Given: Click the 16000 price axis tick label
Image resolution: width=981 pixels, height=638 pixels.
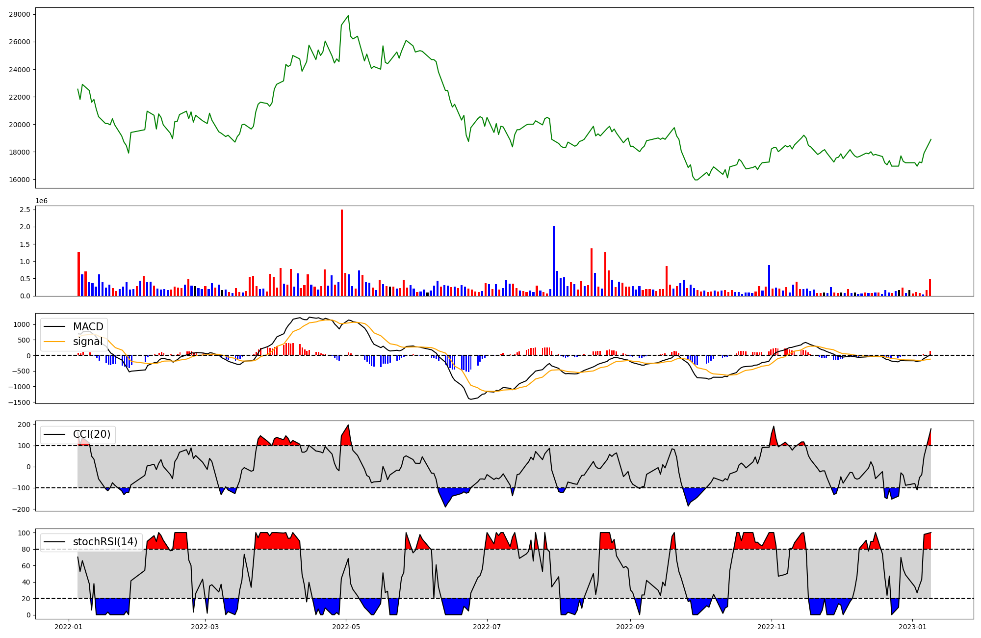Looking at the screenshot, I should click(x=20, y=180).
